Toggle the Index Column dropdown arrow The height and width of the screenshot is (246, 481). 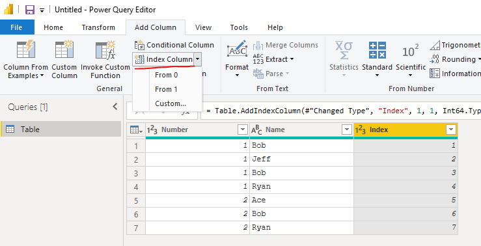[x=198, y=59]
